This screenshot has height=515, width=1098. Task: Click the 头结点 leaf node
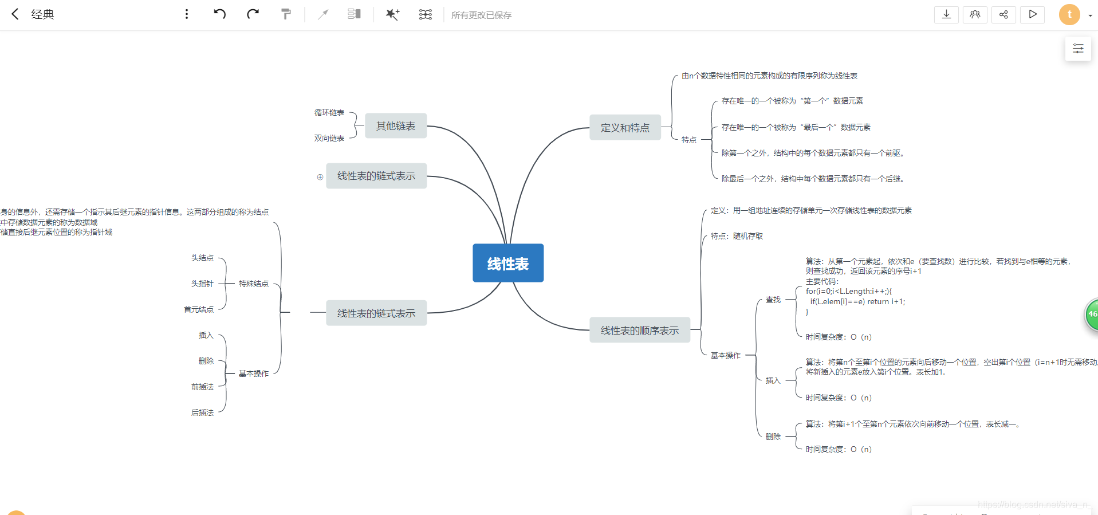[x=203, y=258]
